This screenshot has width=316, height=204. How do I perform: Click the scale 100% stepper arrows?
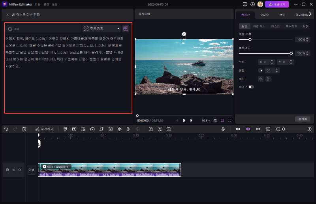click(x=307, y=39)
